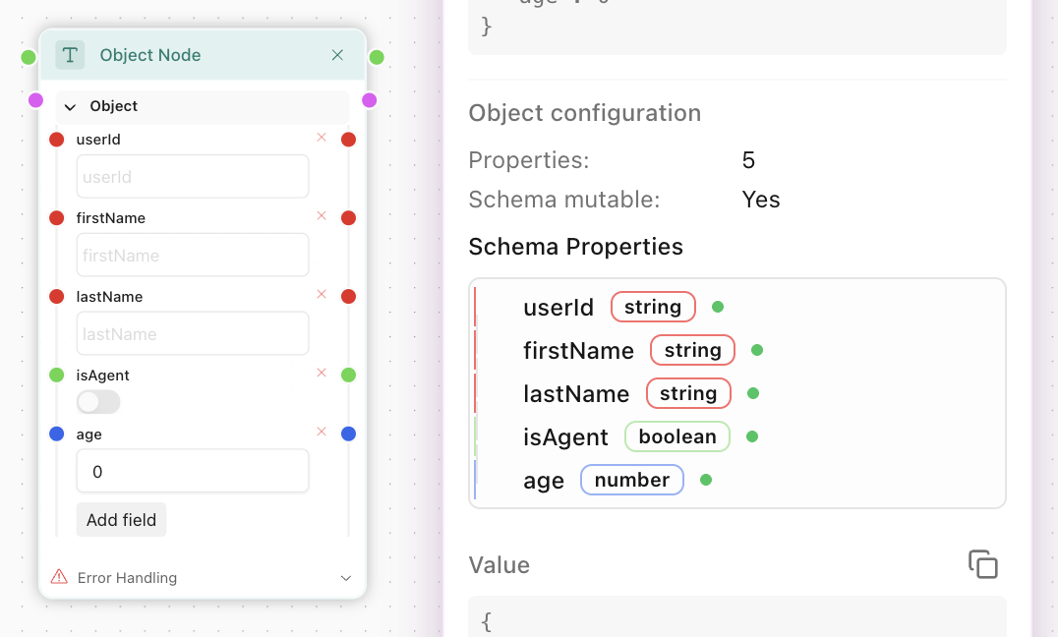
Task: Delete the isAgent field with its X
Action: (322, 374)
